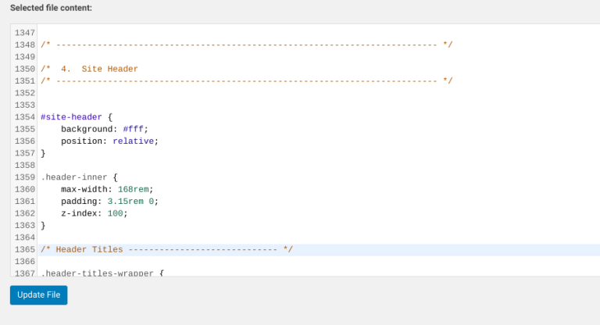Click line number 1359 in the gutter
The image size is (600, 325).
tap(25, 177)
